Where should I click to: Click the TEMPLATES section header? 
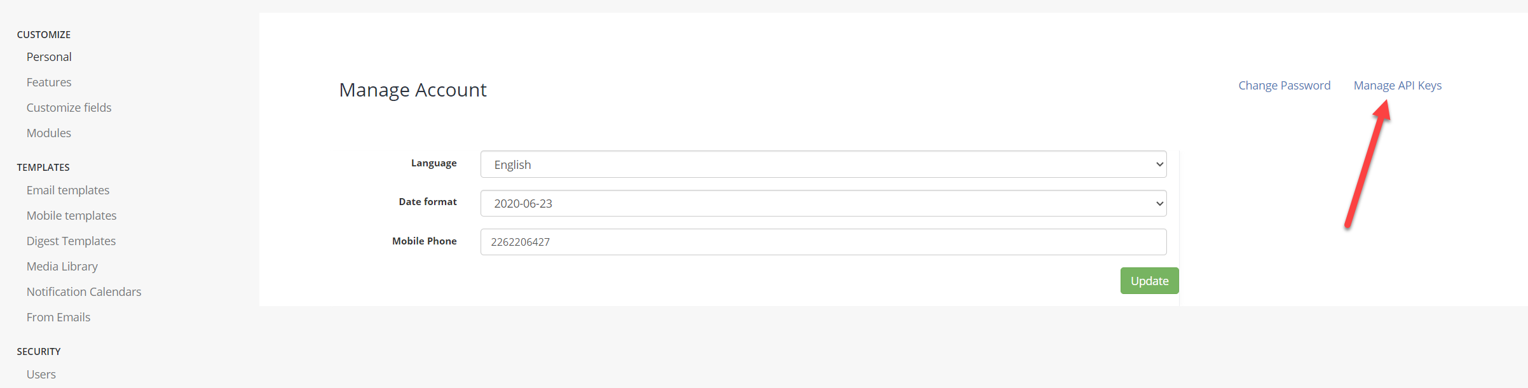pos(43,167)
